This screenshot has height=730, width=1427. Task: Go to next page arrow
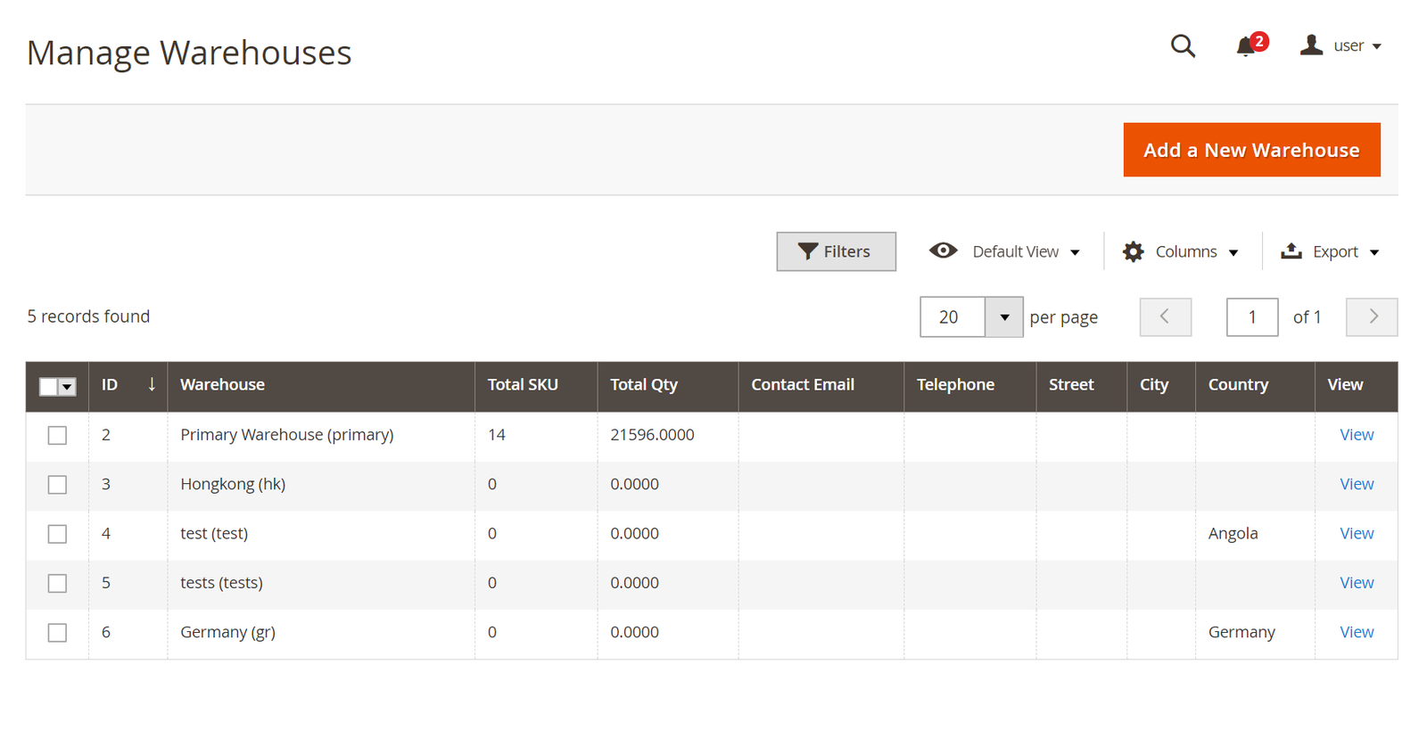click(1372, 317)
